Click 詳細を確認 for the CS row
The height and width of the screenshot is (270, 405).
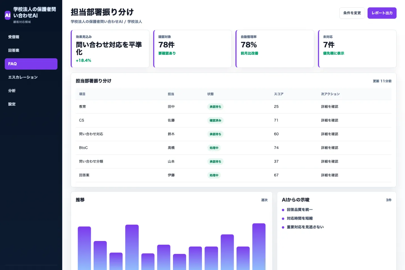click(330, 120)
